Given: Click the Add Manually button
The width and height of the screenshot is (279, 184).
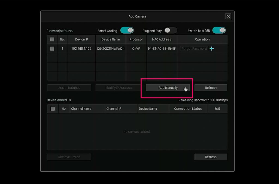Looking at the screenshot, I should pos(168,88).
